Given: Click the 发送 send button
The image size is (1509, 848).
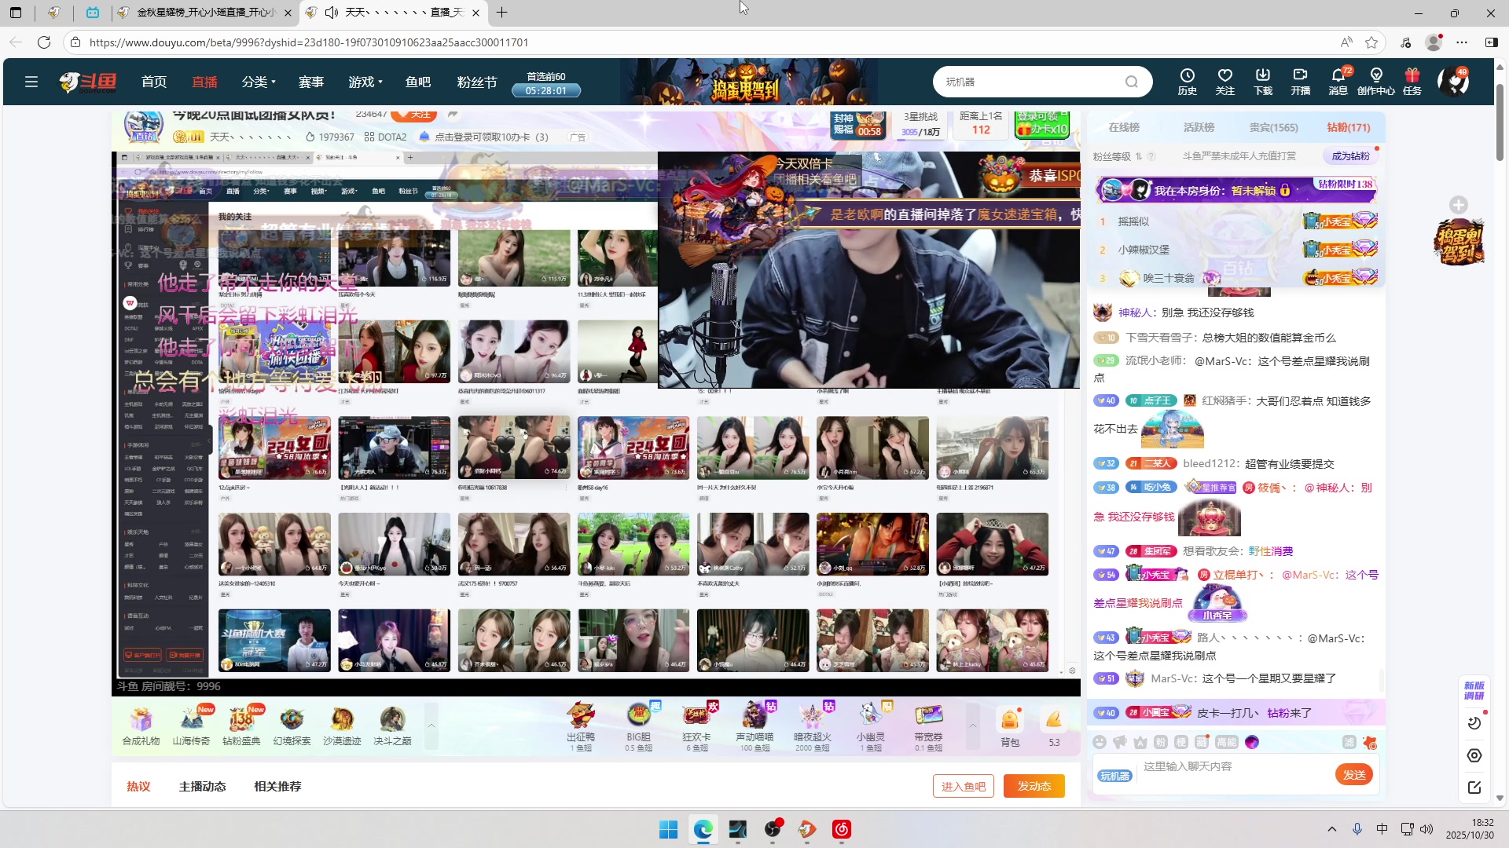Looking at the screenshot, I should 1353,775.
